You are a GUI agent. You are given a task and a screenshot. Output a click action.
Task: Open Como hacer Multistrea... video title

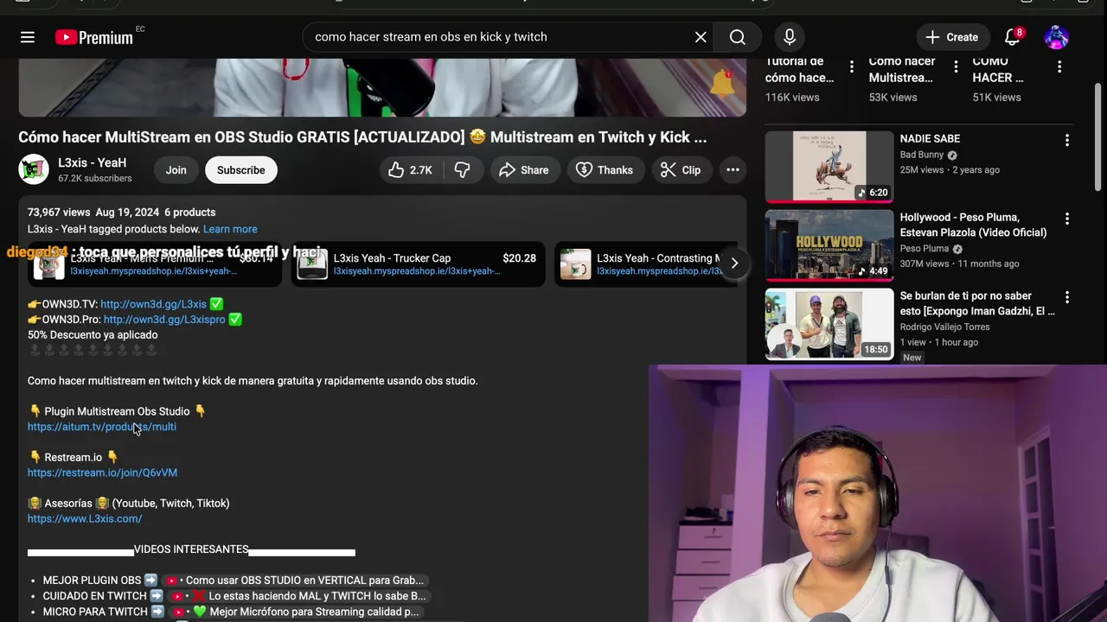pyautogui.click(x=902, y=69)
